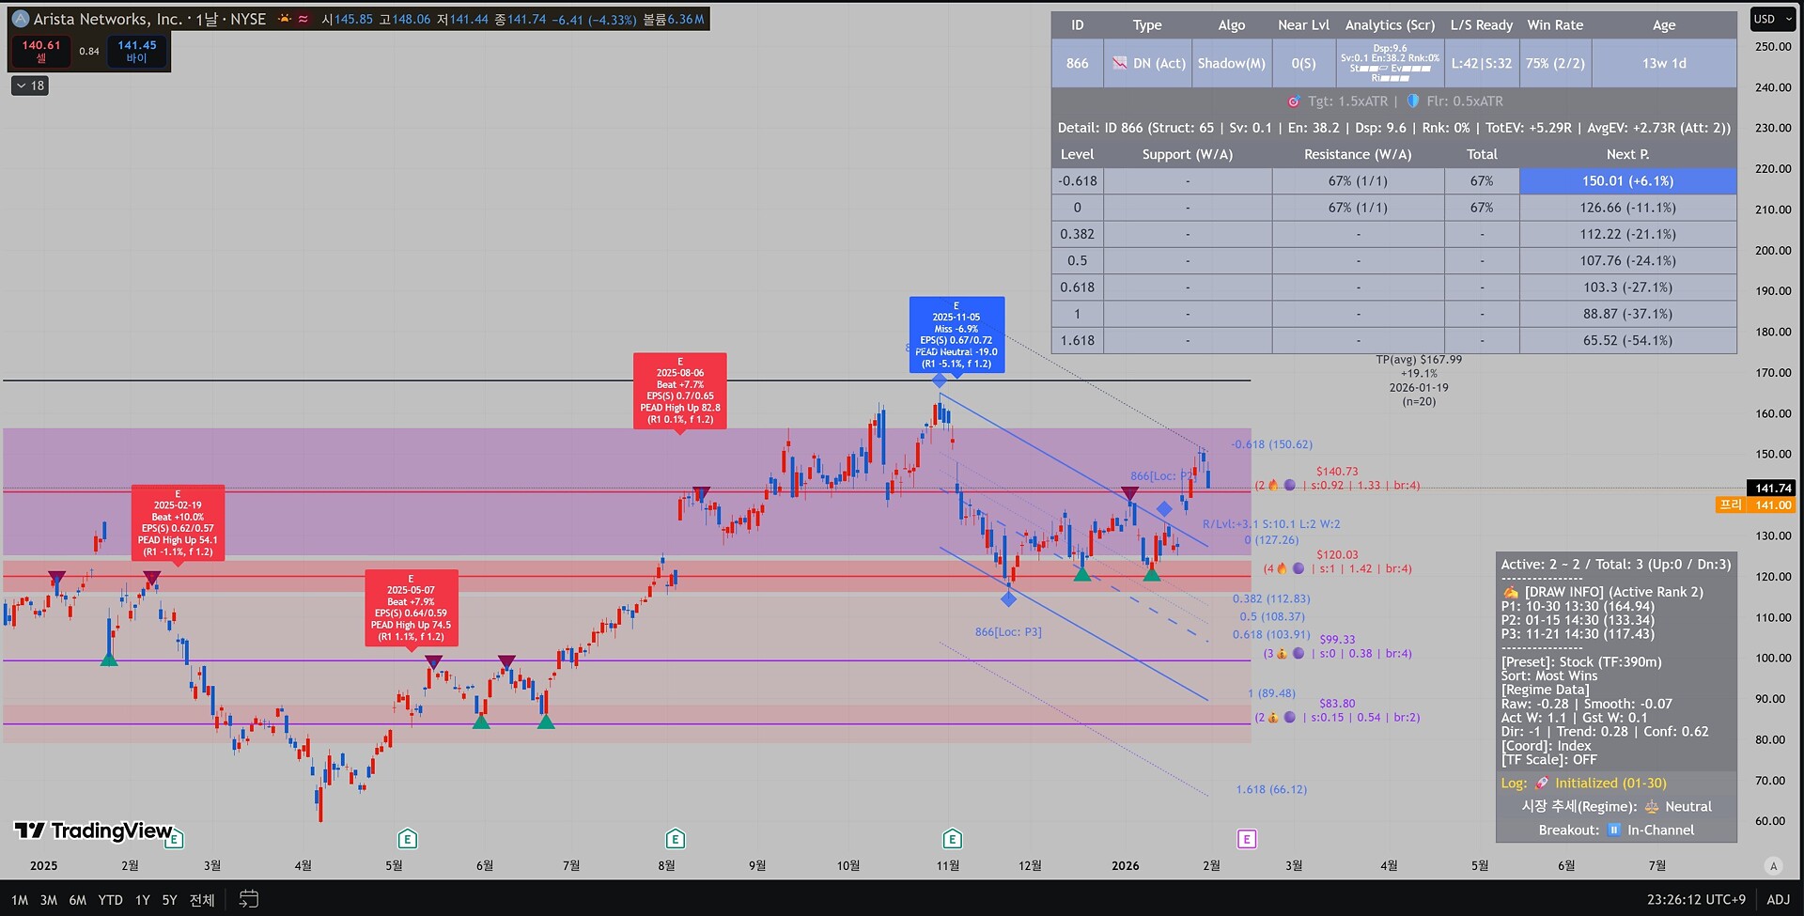Screen dimensions: 1804x916
Task: Select the 3M time range
Action: click(49, 899)
